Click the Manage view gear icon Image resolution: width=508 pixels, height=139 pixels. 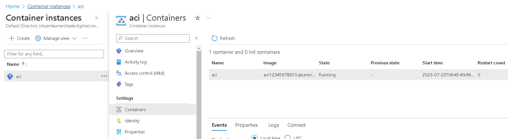pos(38,38)
